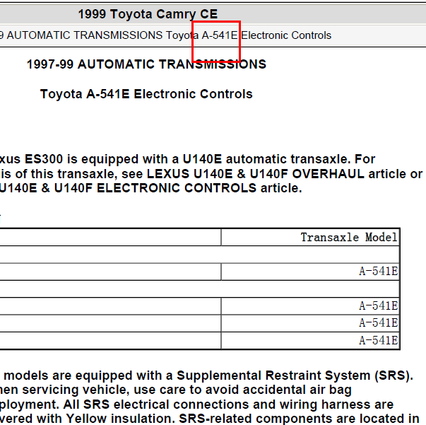The height and width of the screenshot is (425, 426).
Task: Click the "Yellow insulation" warning text
Action: click(x=120, y=419)
